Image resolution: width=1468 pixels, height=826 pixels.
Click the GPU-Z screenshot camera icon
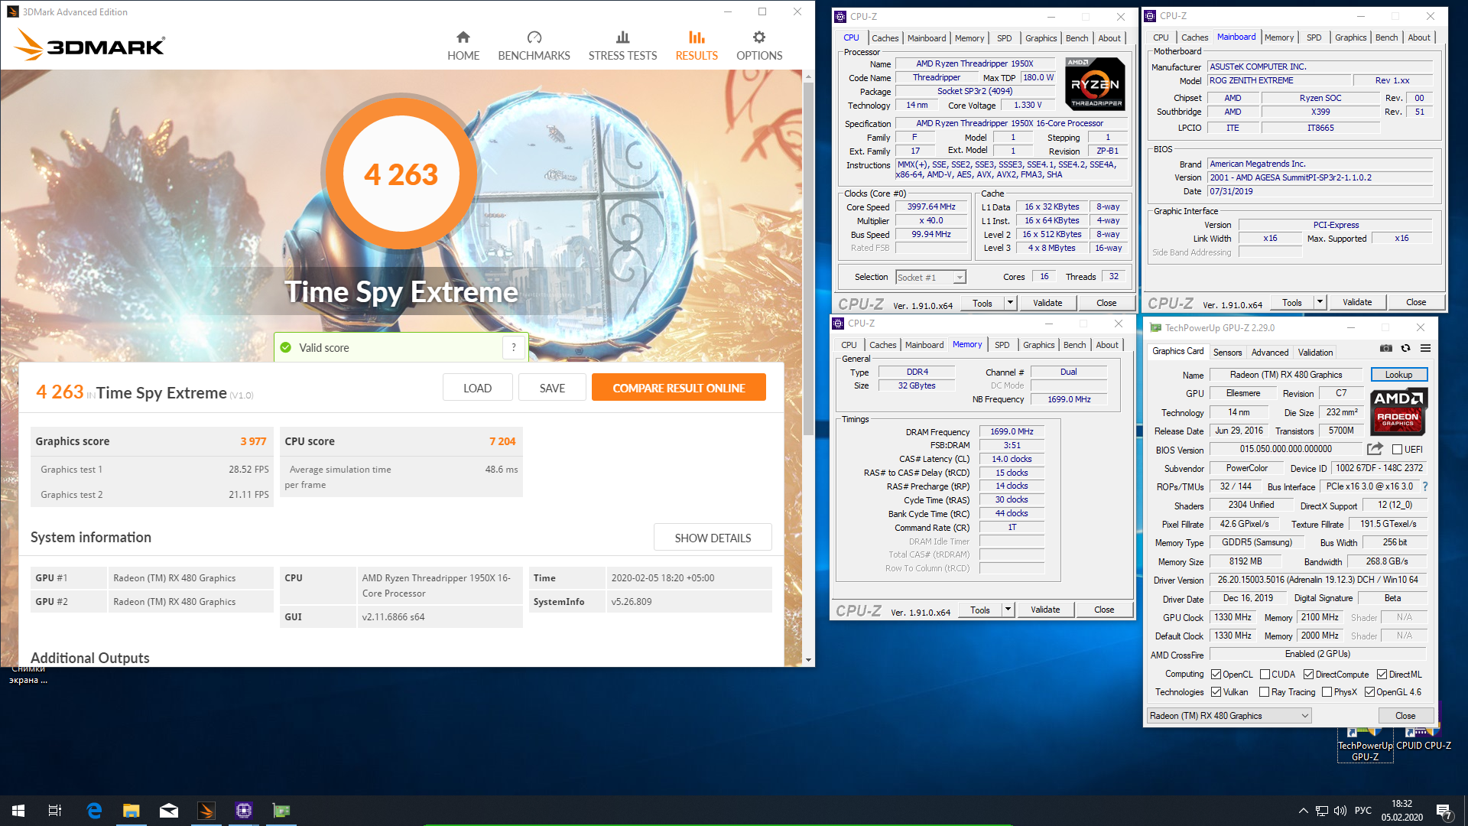tap(1385, 348)
